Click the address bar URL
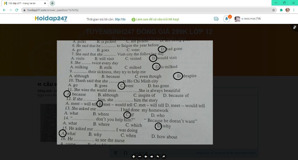Viewport: 298px width, 160px height. pos(53,10)
